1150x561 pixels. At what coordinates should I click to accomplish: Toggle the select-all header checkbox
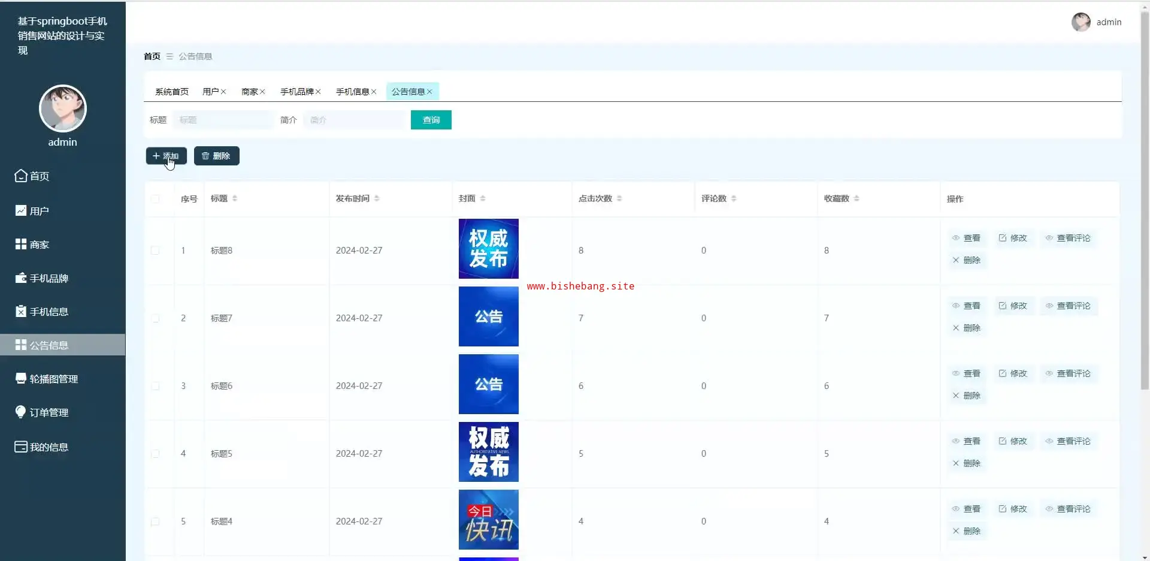click(155, 199)
